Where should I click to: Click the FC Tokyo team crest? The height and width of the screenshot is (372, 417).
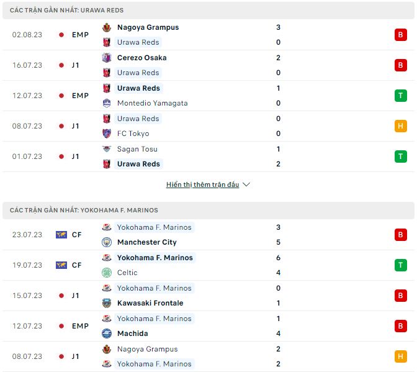107,134
